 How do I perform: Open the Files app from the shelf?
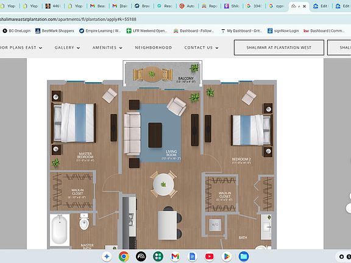pyautogui.click(x=244, y=256)
